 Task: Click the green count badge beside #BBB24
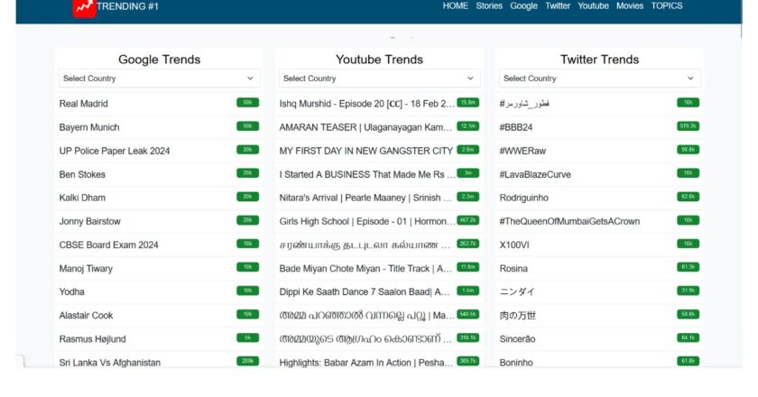click(x=688, y=126)
